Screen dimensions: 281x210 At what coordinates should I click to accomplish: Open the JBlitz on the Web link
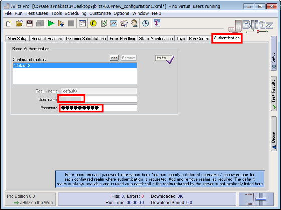click(x=33, y=203)
